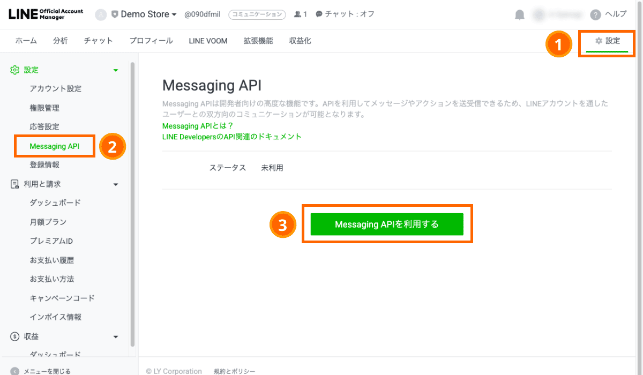The height and width of the screenshot is (375, 643).
Task: Click the Demo Store account avatar icon
Action: pyautogui.click(x=101, y=14)
